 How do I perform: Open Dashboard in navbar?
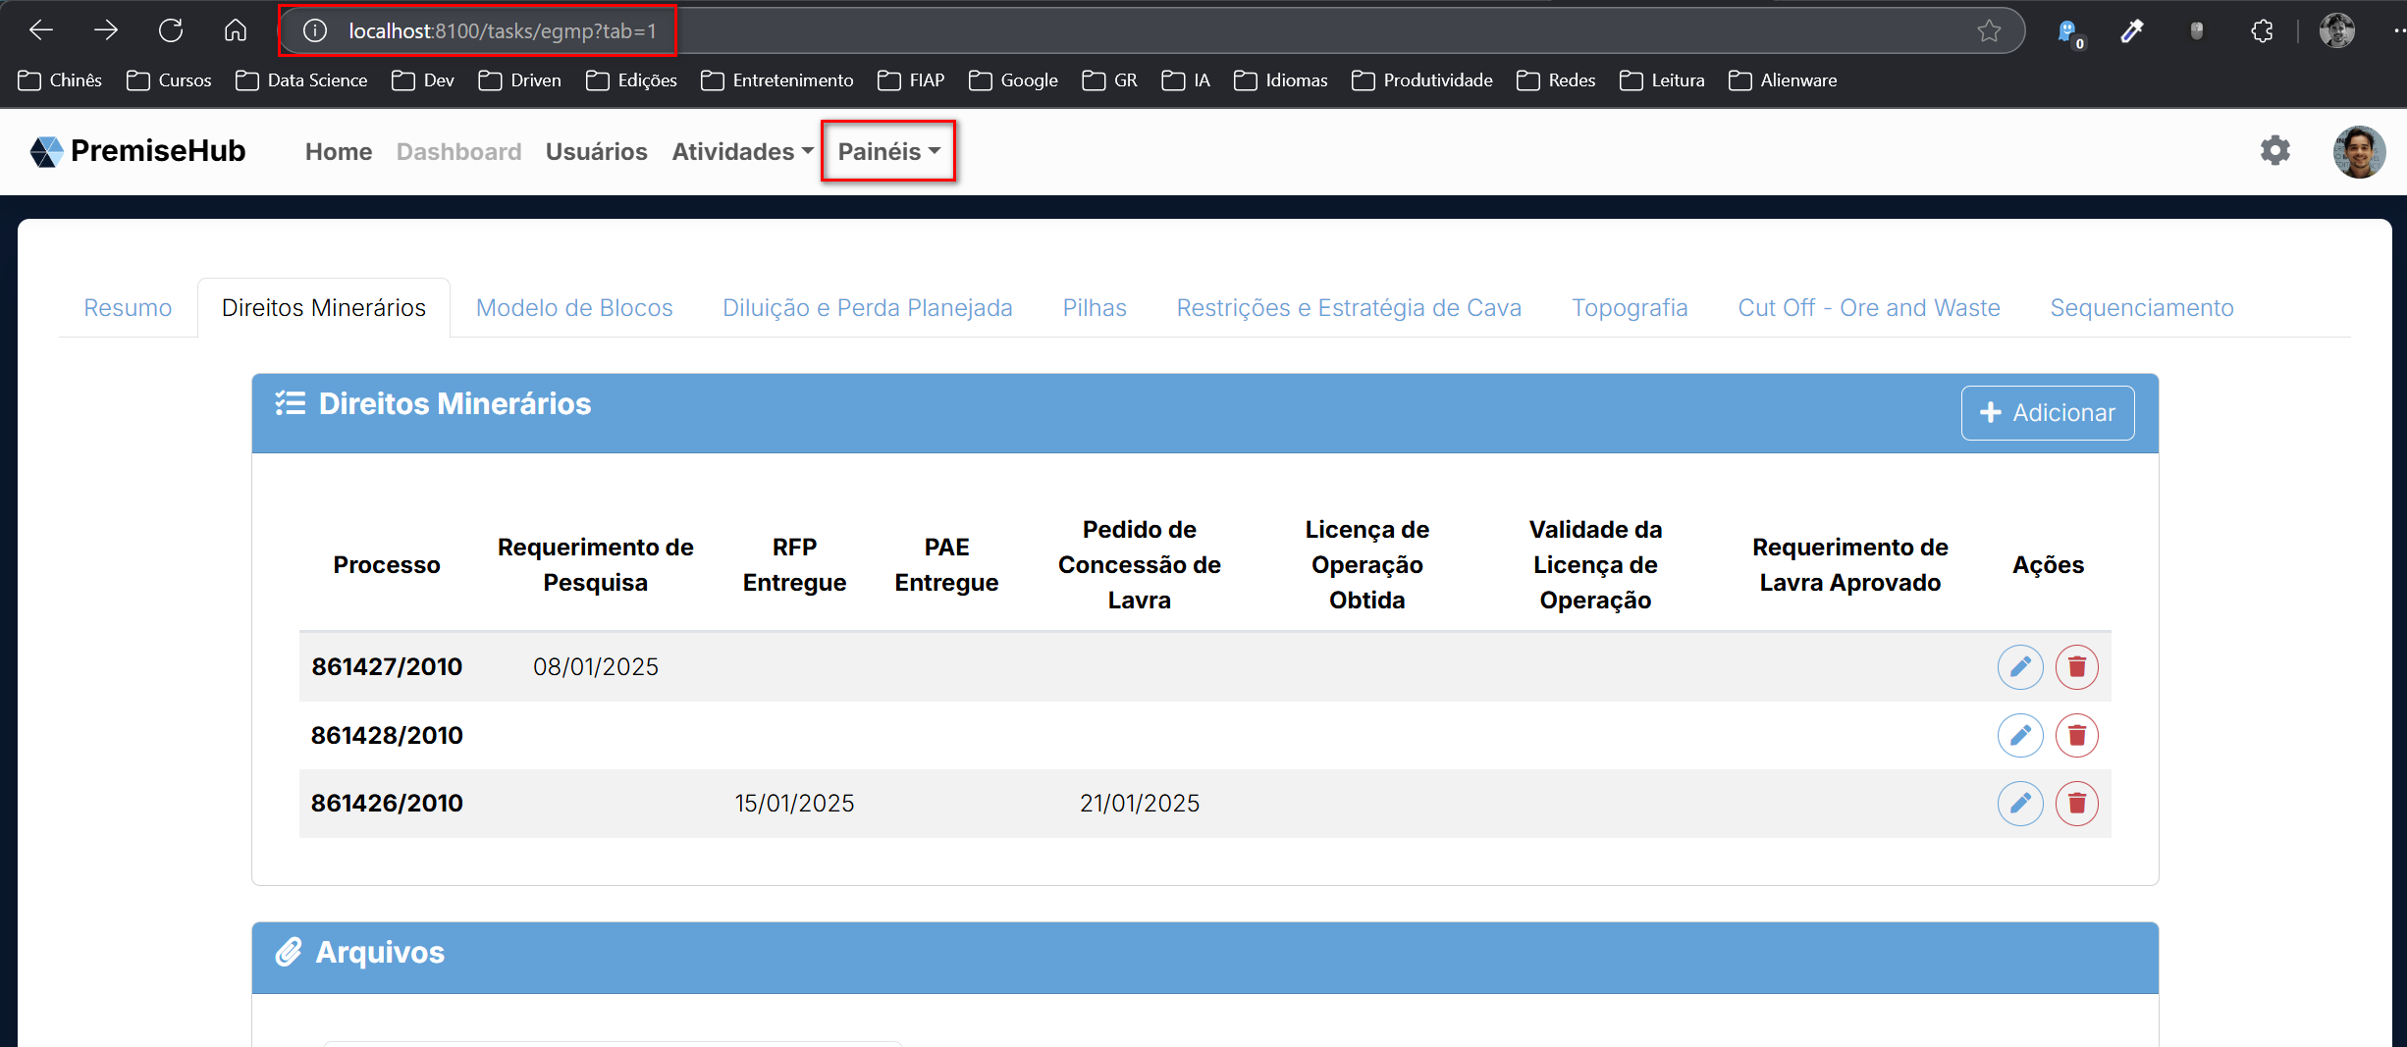pos(458,152)
